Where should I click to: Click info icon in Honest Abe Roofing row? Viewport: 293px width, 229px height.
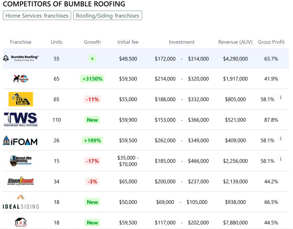coord(280,159)
